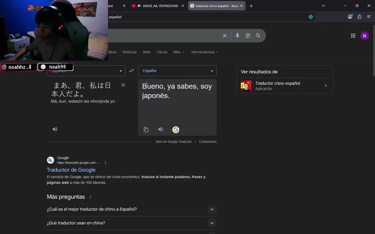Click the translation Bueno, ya sabes, soy japonés
The image size is (375, 234).
177,91
